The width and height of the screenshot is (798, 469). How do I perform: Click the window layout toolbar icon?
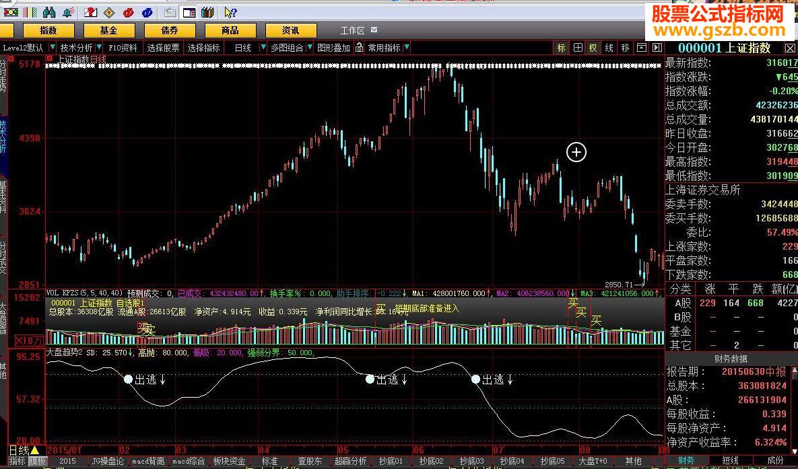click(x=189, y=12)
